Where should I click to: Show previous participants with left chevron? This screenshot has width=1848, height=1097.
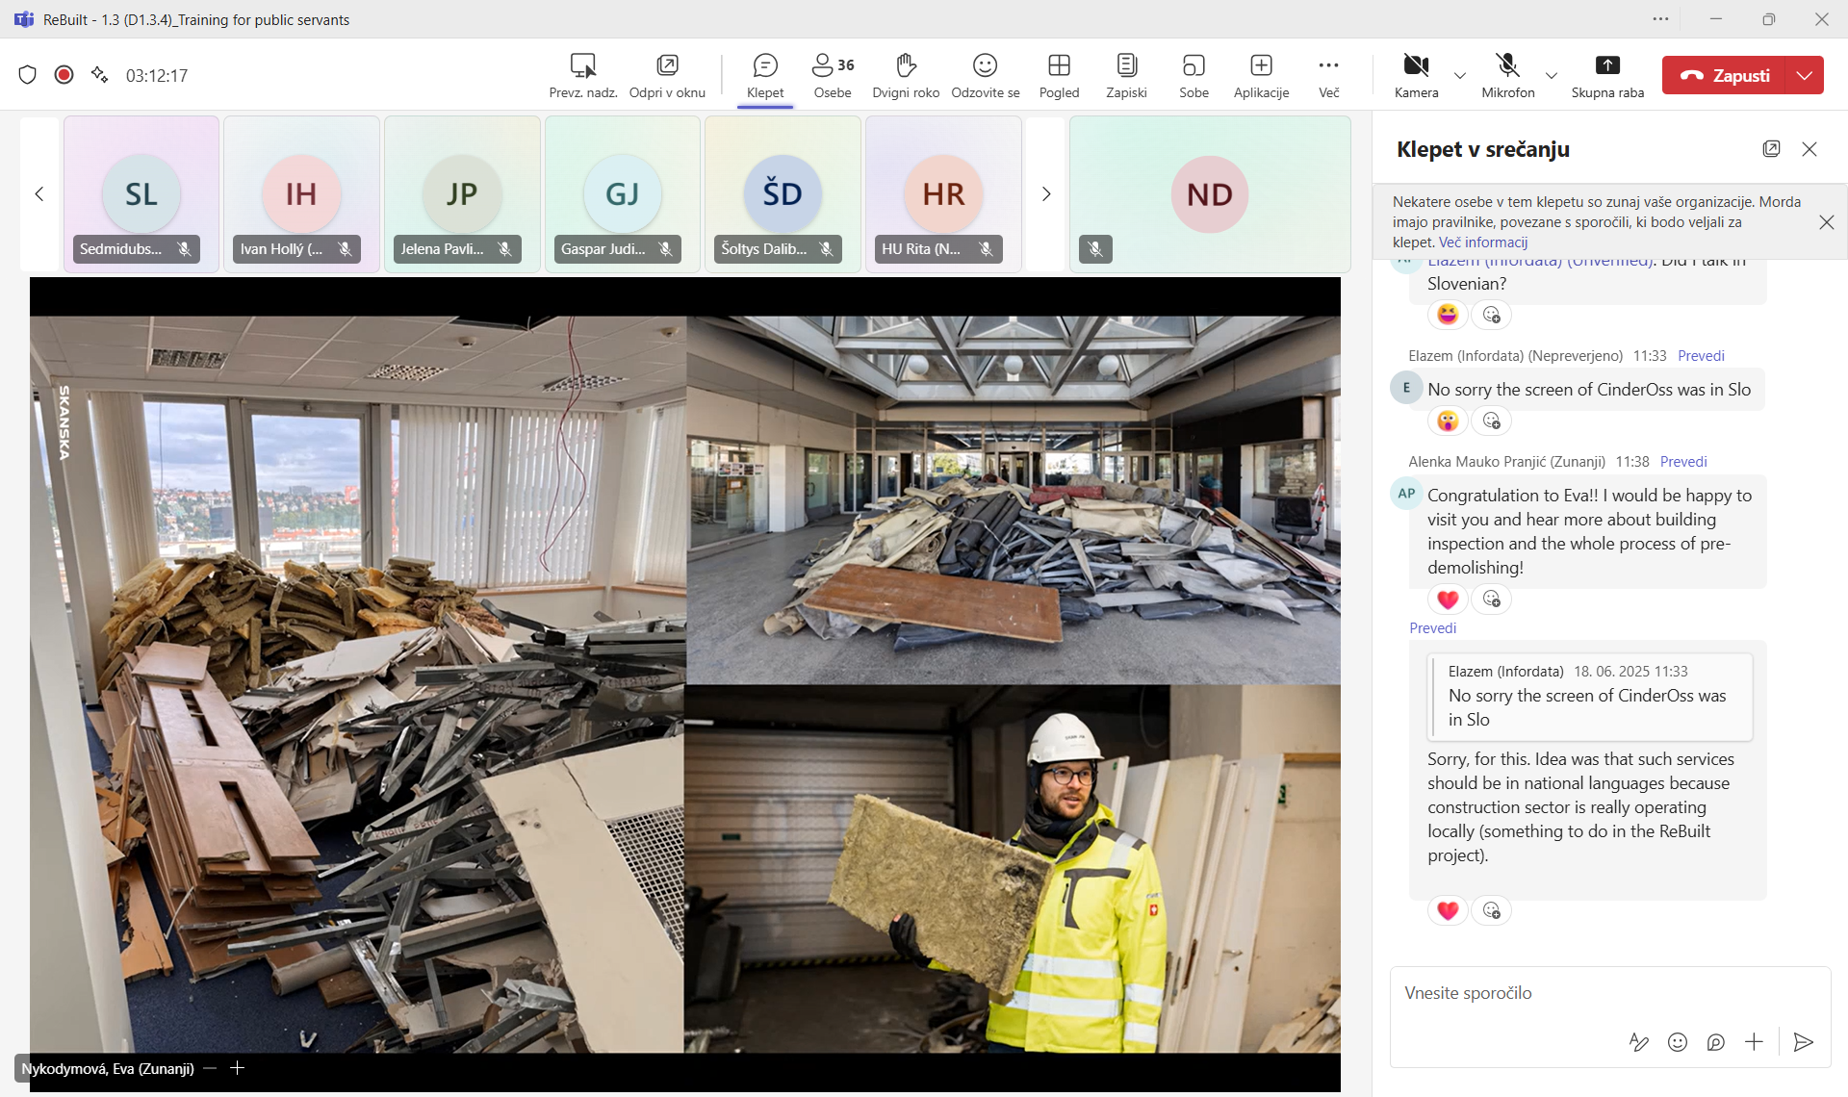point(39,193)
